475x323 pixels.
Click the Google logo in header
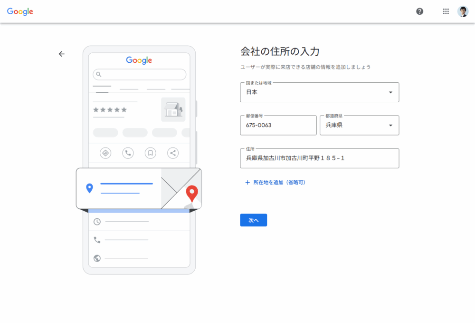[20, 11]
